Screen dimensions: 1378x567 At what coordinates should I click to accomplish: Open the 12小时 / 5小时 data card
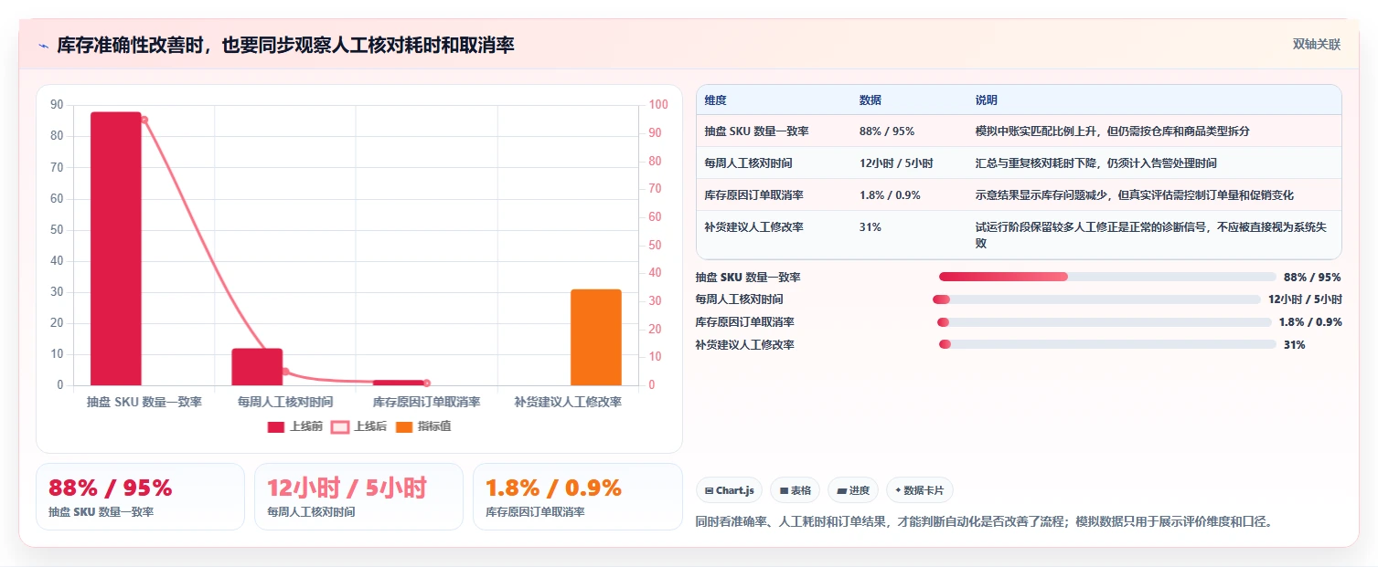point(358,497)
